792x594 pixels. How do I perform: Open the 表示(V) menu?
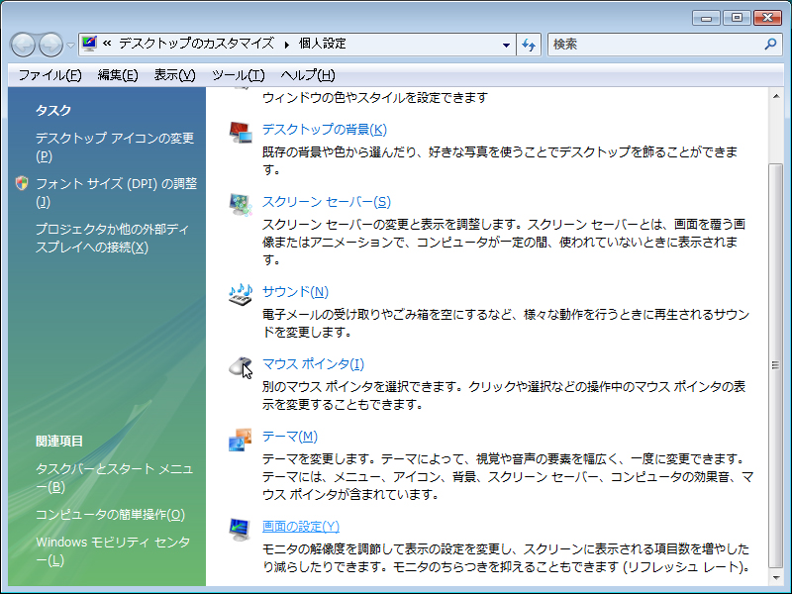tap(175, 75)
